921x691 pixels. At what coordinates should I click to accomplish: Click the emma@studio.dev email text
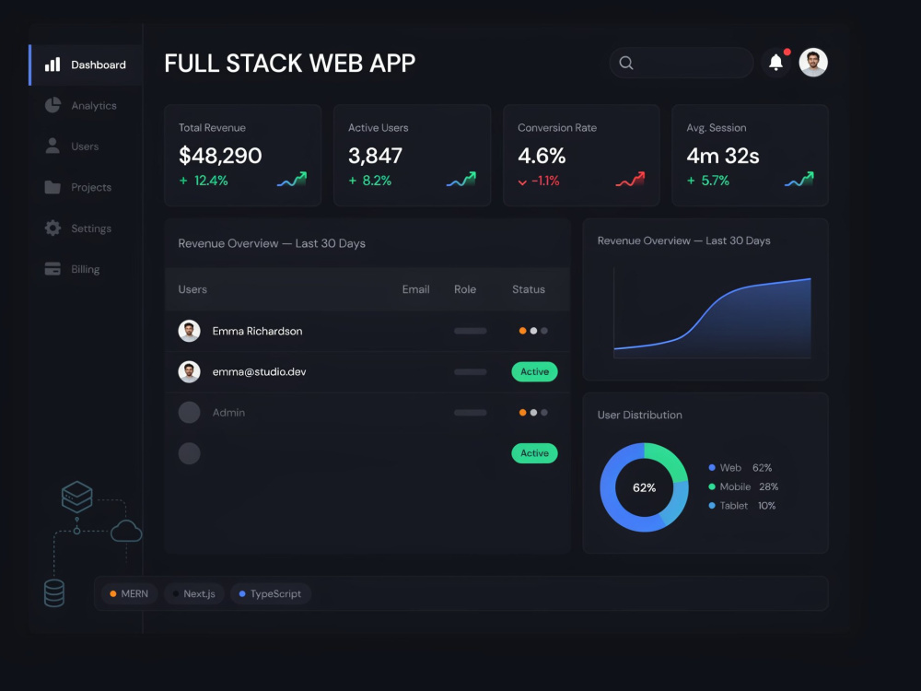pos(259,371)
